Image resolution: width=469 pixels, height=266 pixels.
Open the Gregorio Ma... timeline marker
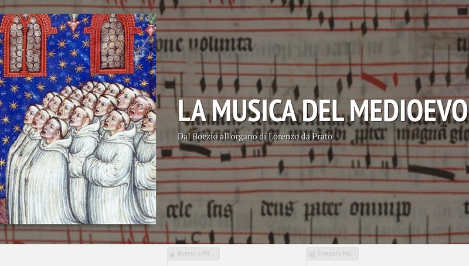332,254
